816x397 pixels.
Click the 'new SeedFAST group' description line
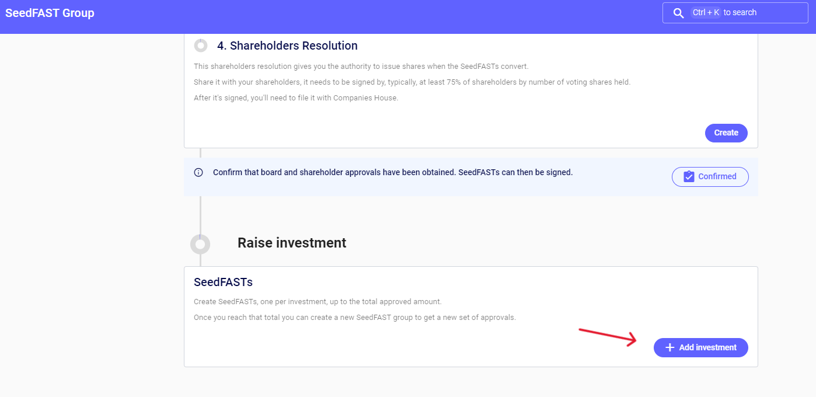[354, 318]
